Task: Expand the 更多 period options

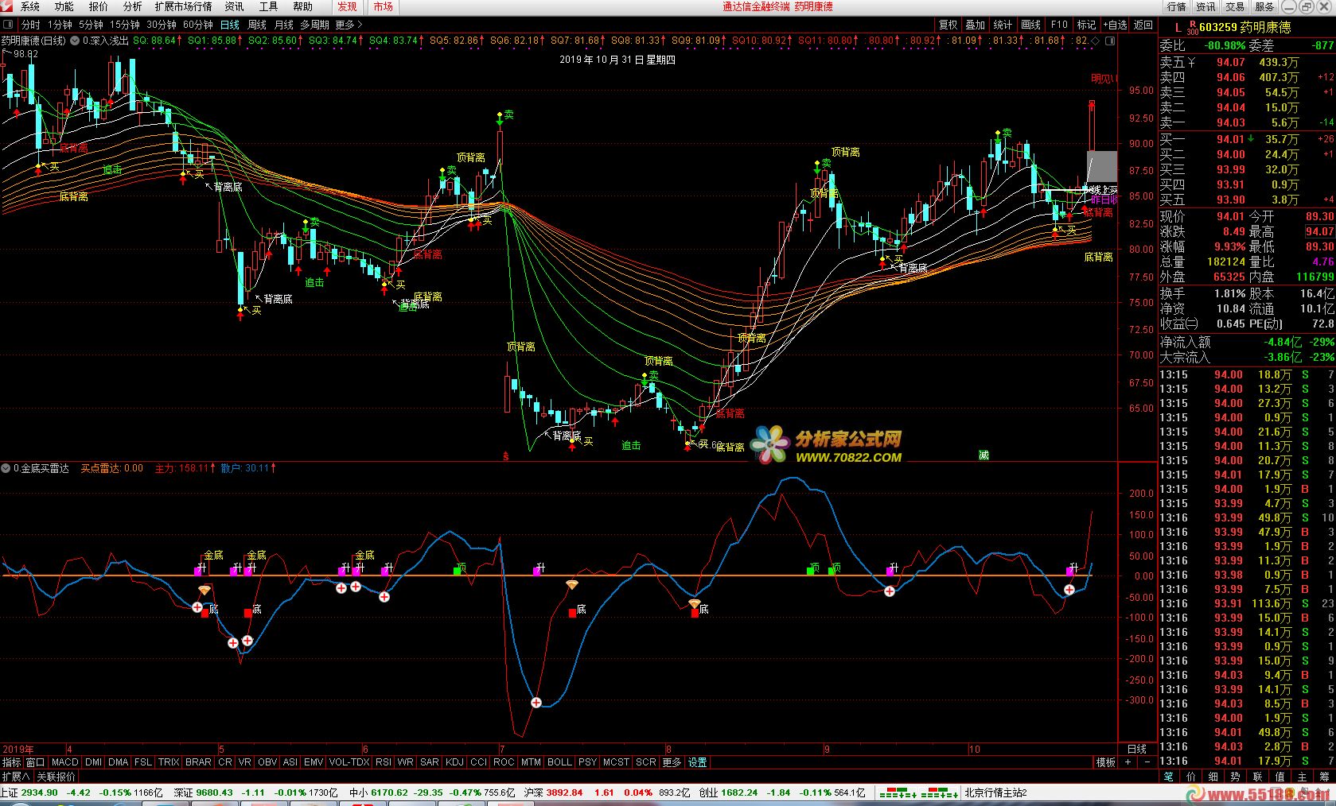Action: click(x=349, y=25)
